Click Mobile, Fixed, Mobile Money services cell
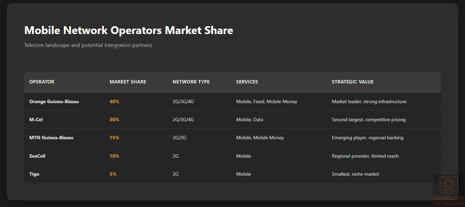Viewport: 465px width, 207px height. click(267, 101)
